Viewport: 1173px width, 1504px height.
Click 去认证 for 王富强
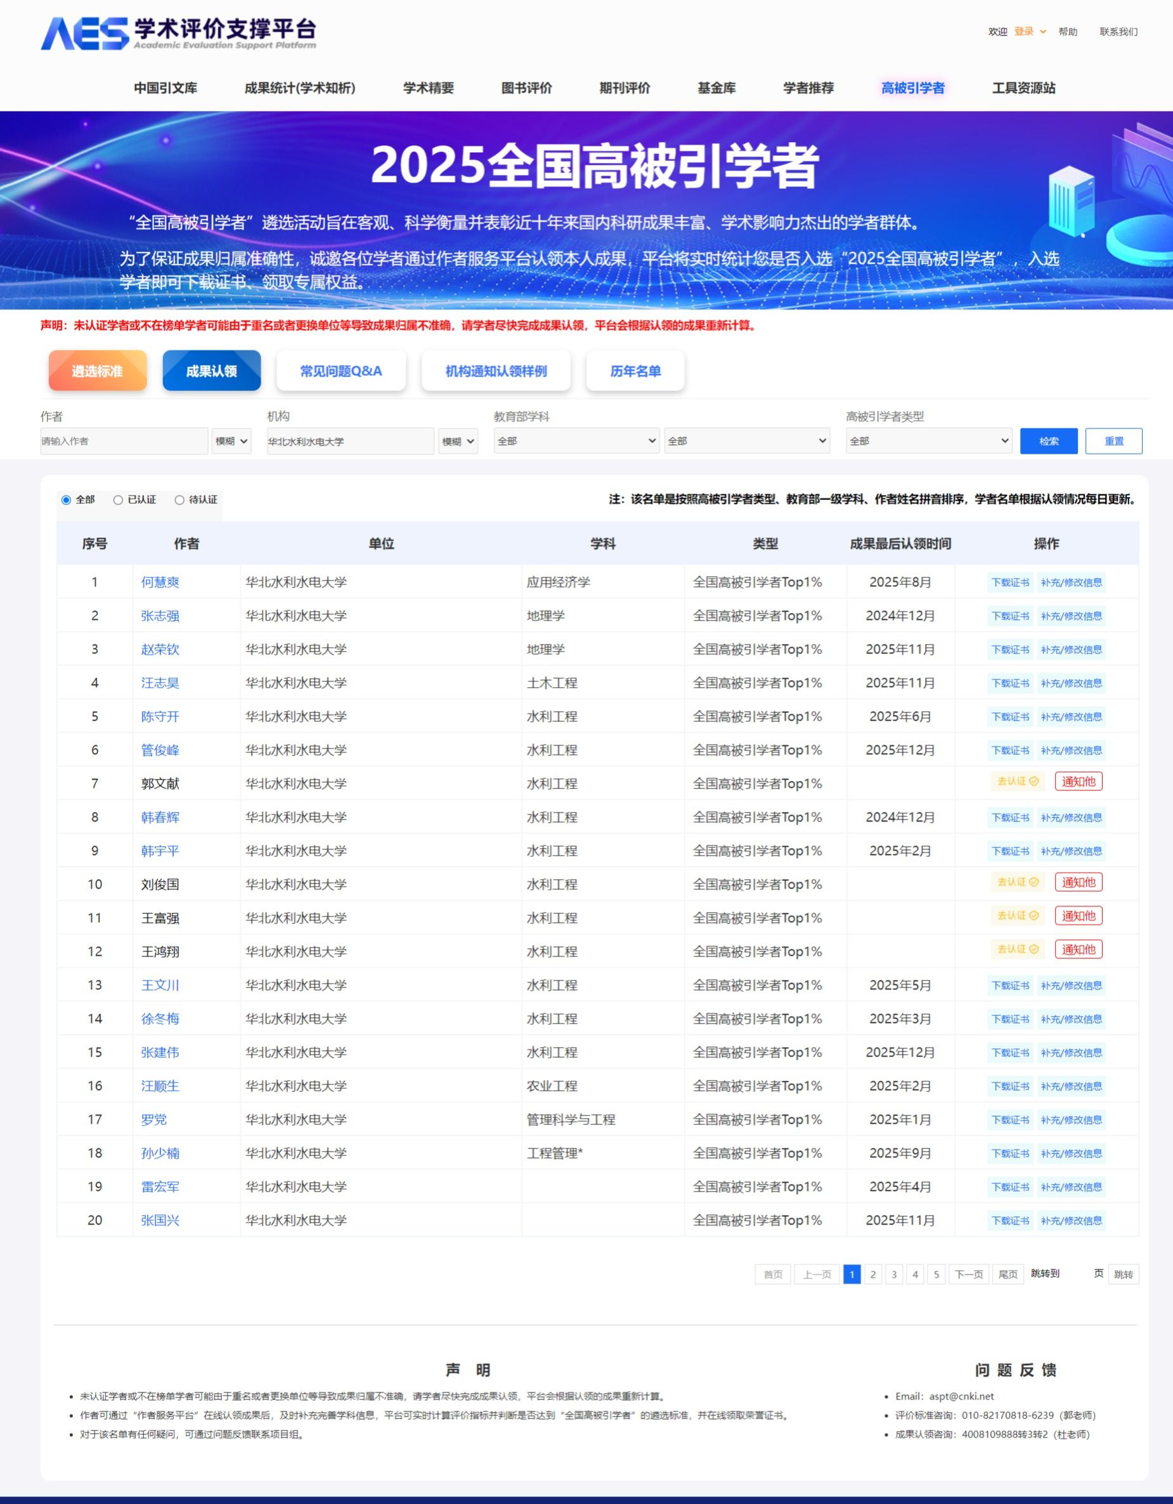(x=1017, y=915)
